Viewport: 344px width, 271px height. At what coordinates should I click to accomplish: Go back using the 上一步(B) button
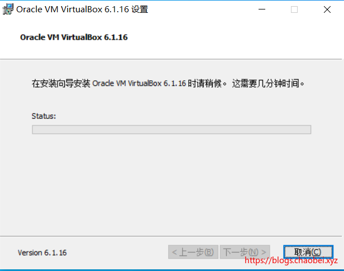tap(193, 252)
